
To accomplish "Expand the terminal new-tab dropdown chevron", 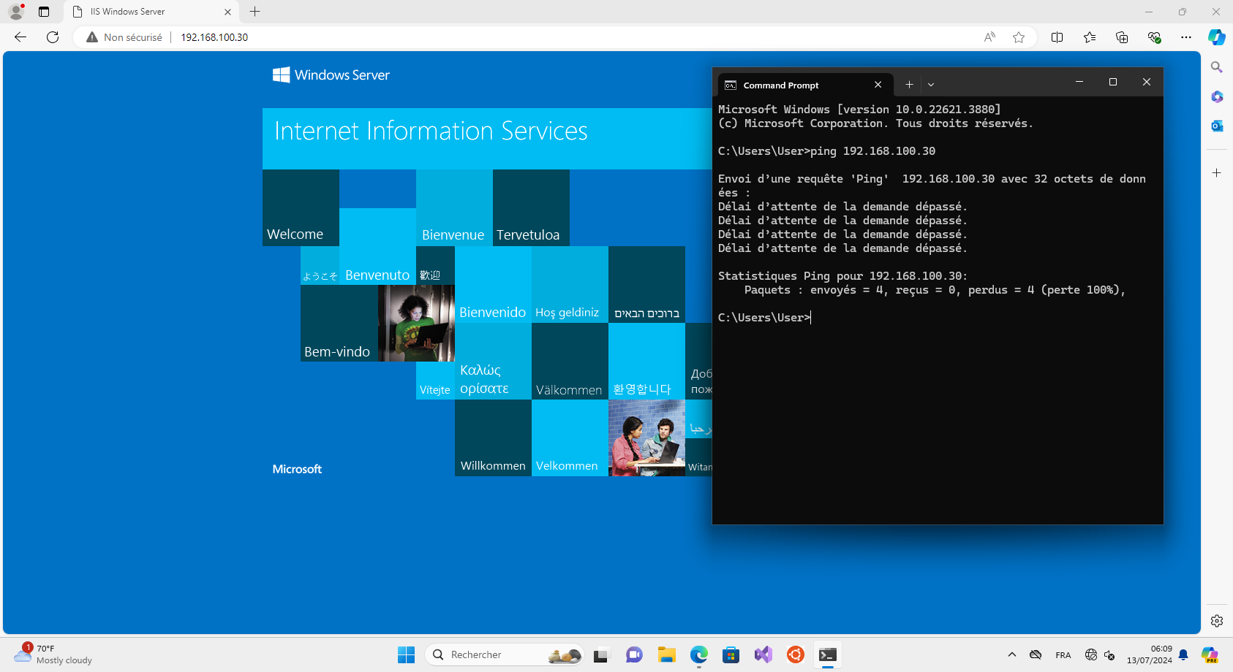I will 931,85.
